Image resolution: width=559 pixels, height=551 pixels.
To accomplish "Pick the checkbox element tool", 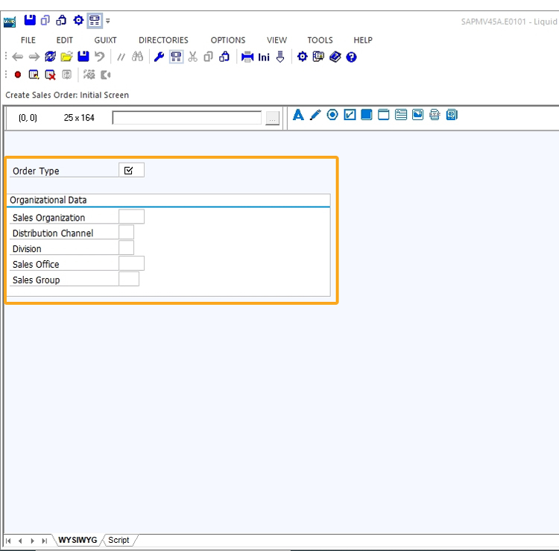I will click(350, 115).
